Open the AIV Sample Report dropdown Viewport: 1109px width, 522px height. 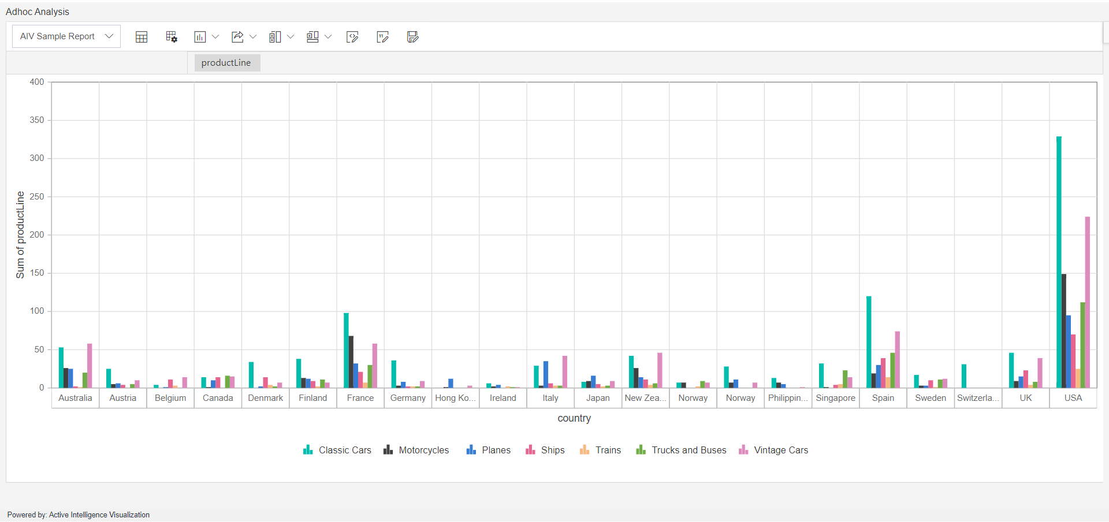(66, 36)
